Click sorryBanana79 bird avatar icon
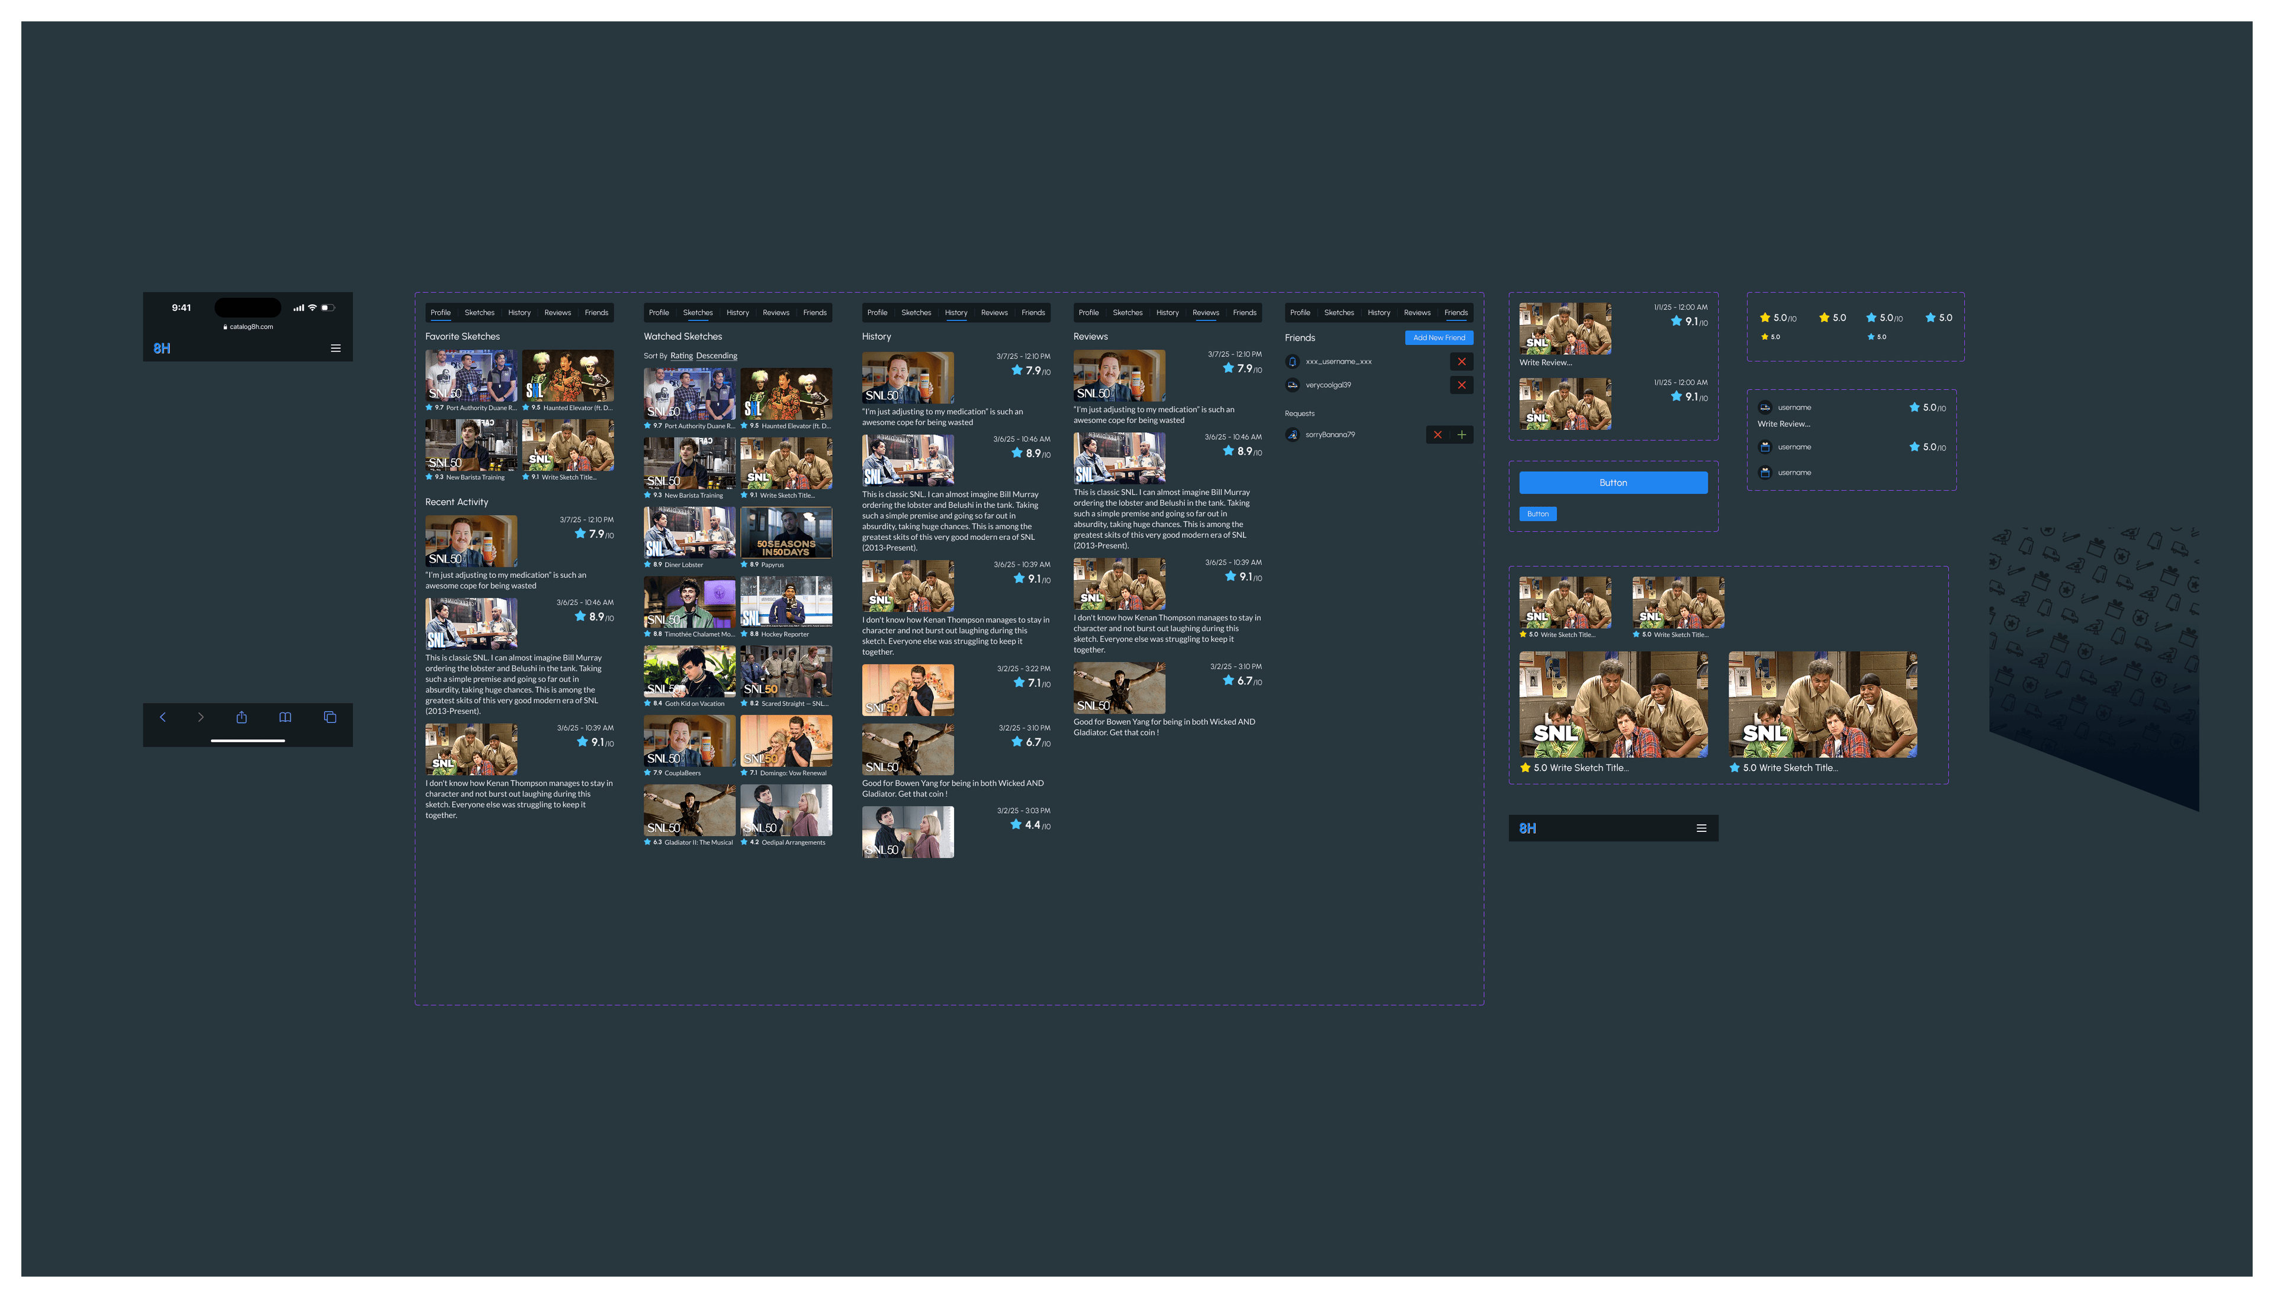This screenshot has height=1298, width=2274. click(1293, 435)
